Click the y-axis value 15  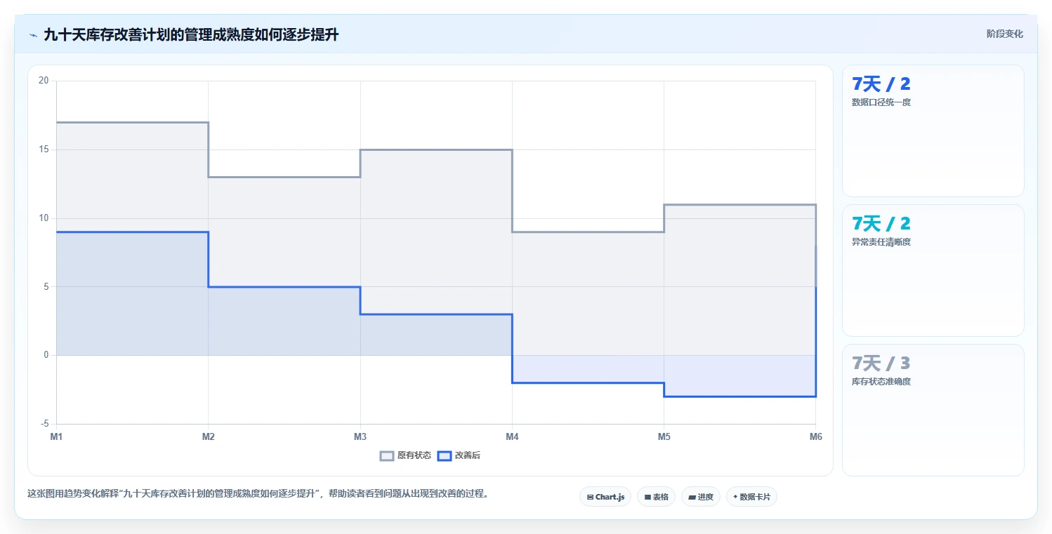point(44,149)
